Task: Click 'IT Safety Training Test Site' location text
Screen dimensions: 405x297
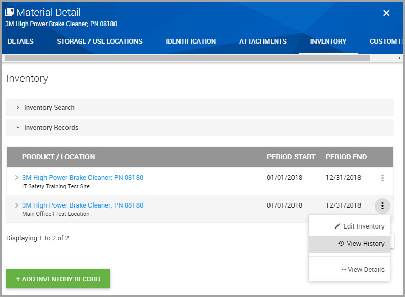Action: (56, 186)
